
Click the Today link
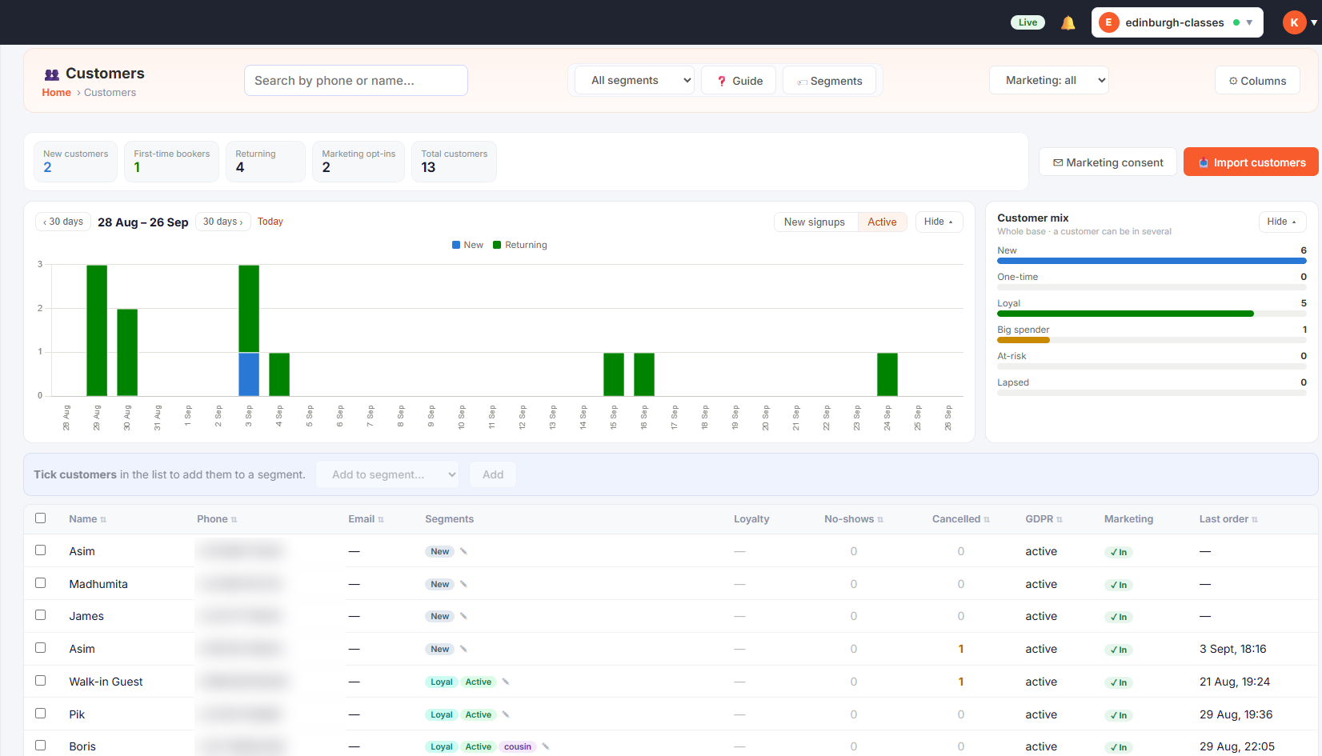pyautogui.click(x=270, y=222)
